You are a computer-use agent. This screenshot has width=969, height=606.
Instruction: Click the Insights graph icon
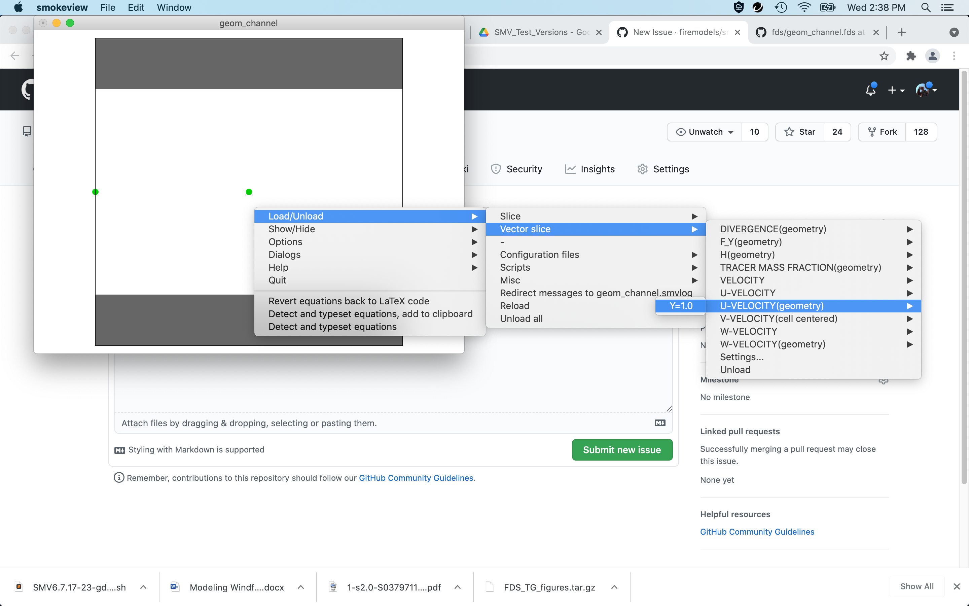click(570, 169)
